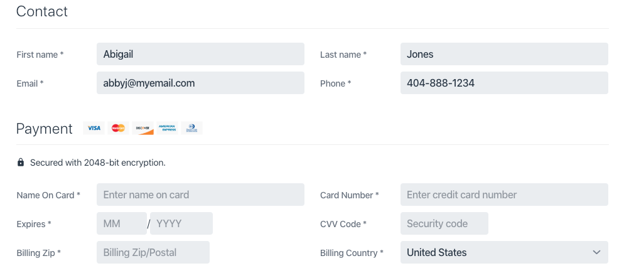
Task: Focus the CVV Security code field
Action: pos(444,223)
